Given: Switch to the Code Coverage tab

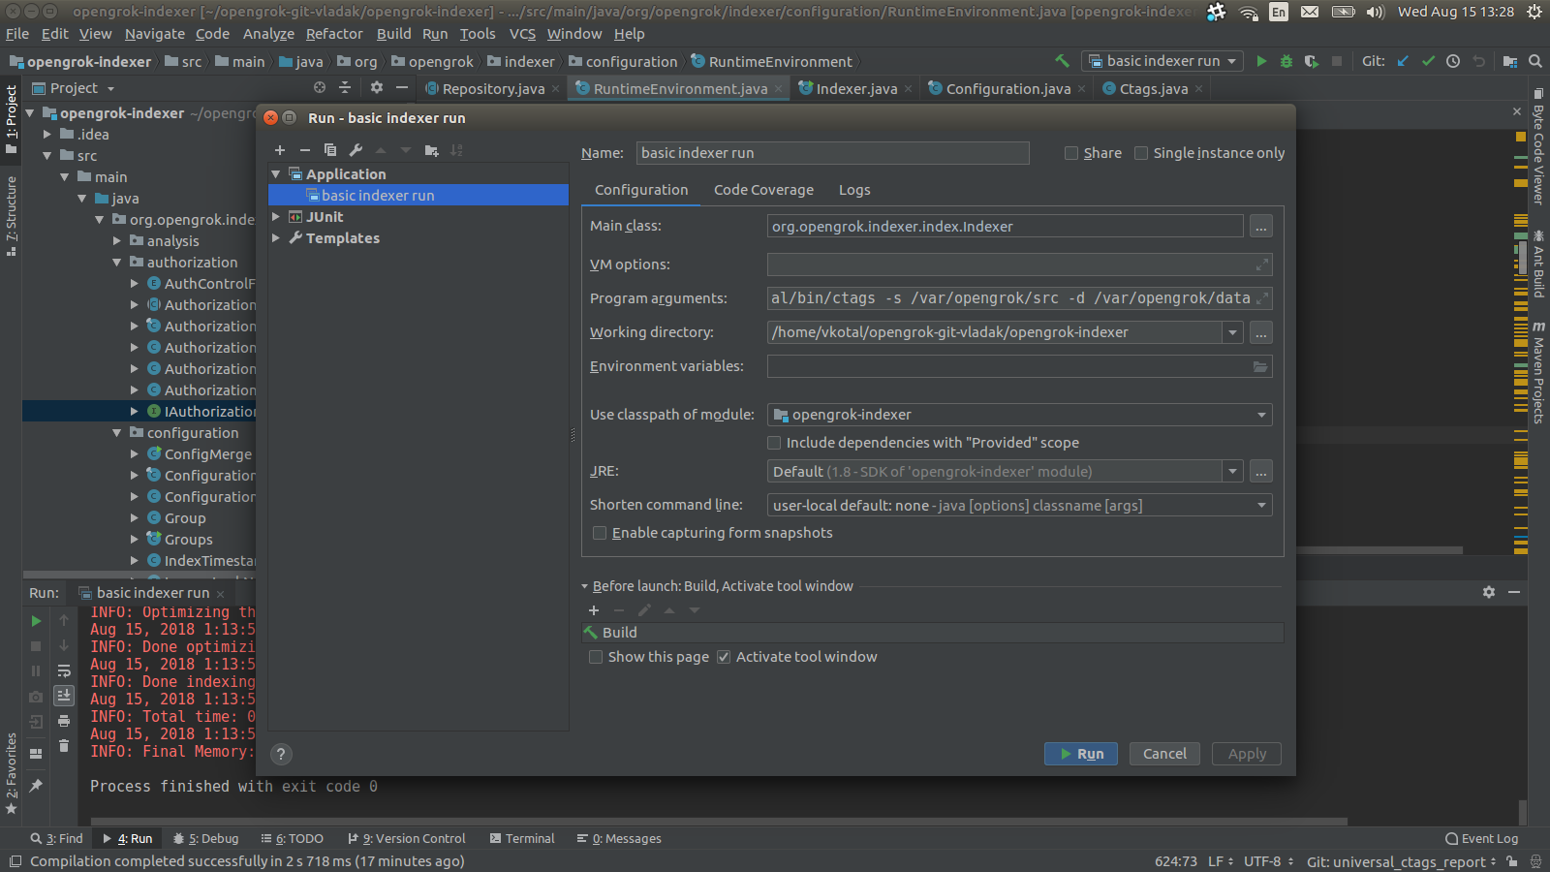Looking at the screenshot, I should coord(763,190).
